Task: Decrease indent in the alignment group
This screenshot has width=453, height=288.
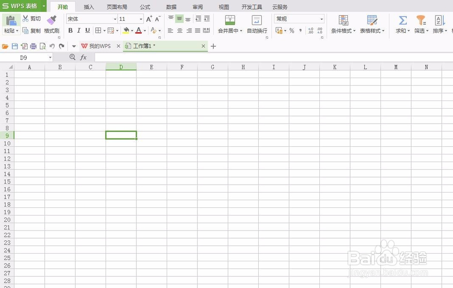Action: pos(198,19)
